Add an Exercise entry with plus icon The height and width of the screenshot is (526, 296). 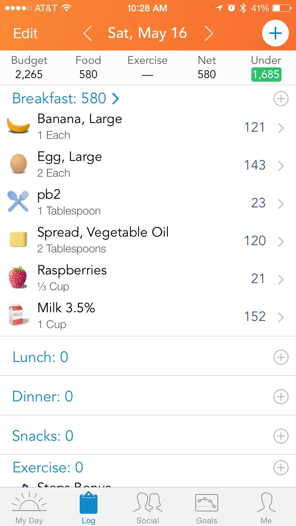tap(281, 468)
